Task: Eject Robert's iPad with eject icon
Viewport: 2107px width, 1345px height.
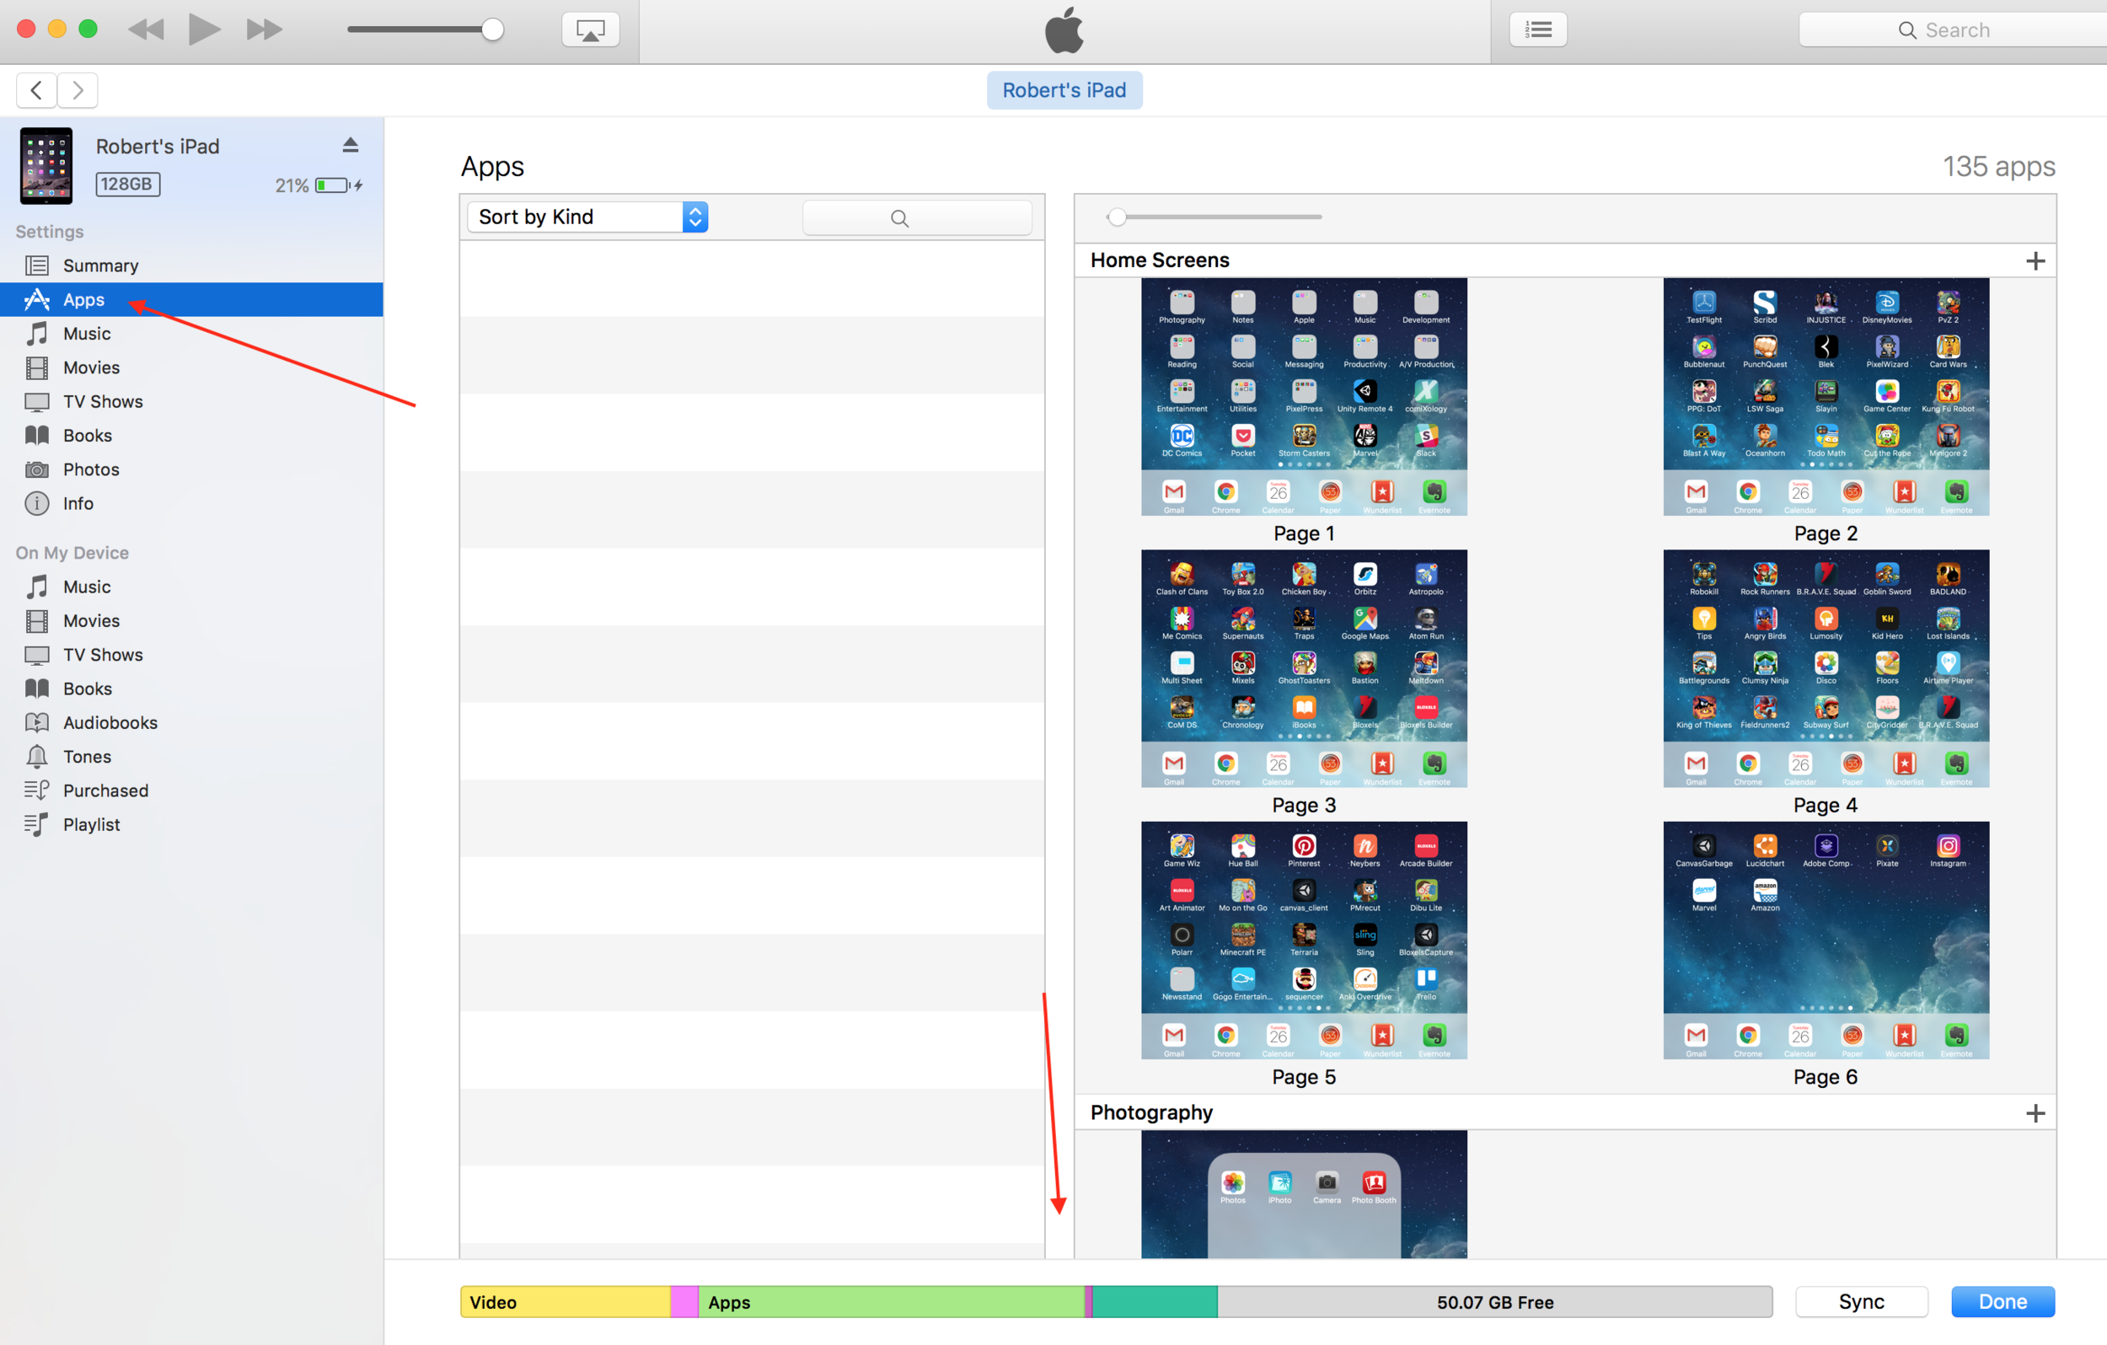Action: click(x=350, y=145)
